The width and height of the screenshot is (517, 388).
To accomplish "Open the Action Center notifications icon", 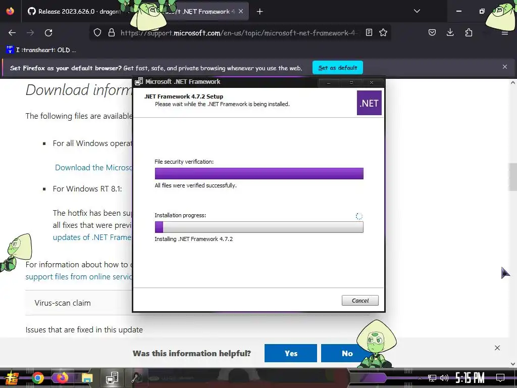I will click(500, 378).
